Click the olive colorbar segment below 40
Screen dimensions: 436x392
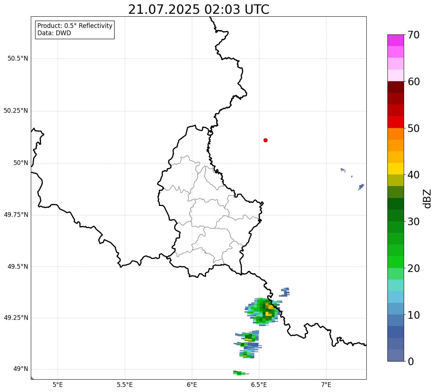[395, 180]
